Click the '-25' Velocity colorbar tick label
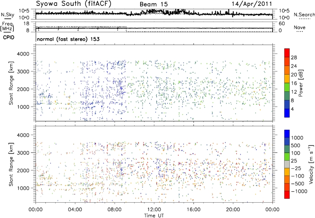Image resolution: width=315 pixels, height=218 pixels. tap(296, 168)
